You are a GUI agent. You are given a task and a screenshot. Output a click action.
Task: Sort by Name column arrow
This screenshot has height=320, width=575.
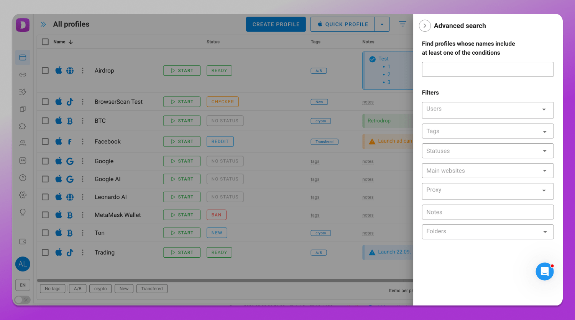71,42
